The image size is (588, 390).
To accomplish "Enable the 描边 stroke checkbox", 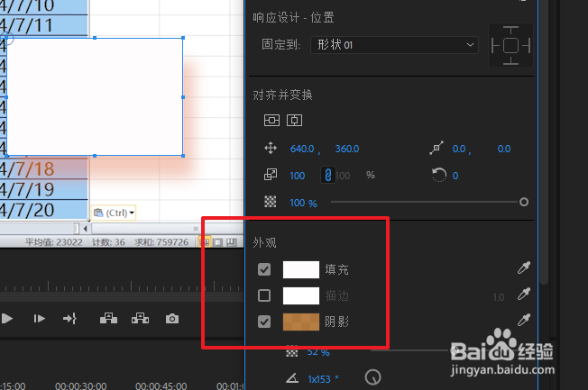I will [x=264, y=295].
